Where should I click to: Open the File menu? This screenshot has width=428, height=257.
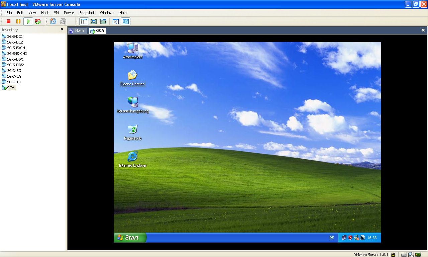[9, 13]
